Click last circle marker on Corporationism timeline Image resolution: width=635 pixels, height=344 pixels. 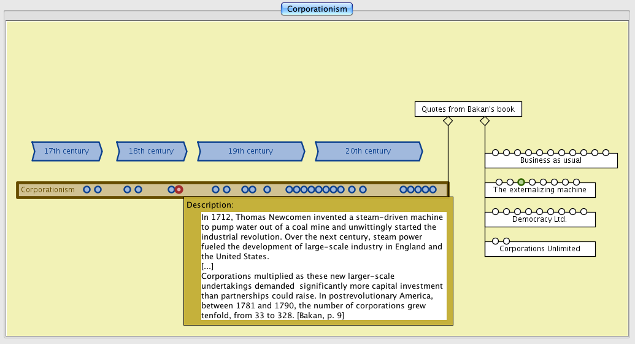[433, 190]
